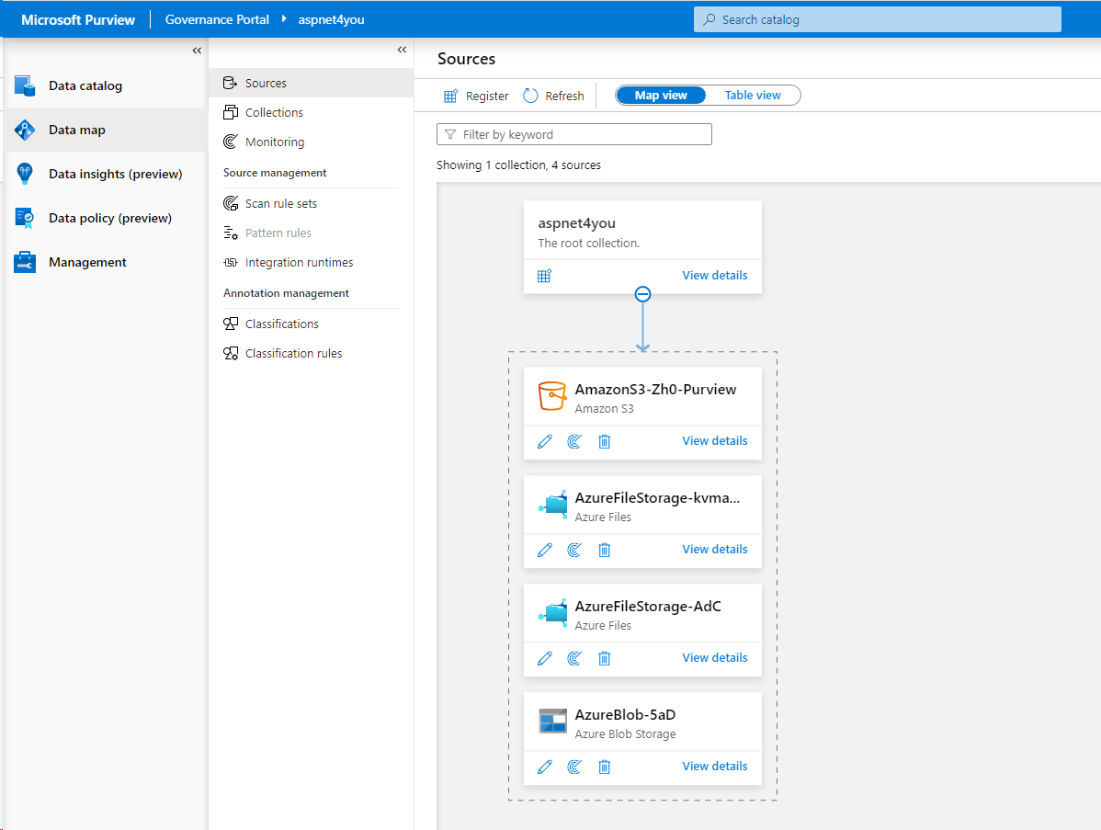Delete the AzureFileStorage-AdC source
1101x830 pixels.
[x=605, y=658]
